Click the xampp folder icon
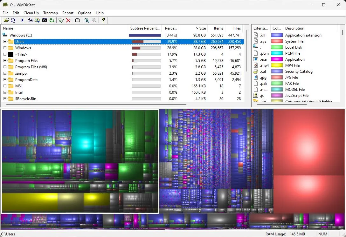Viewport: 346px width, 237px height. tap(11, 73)
